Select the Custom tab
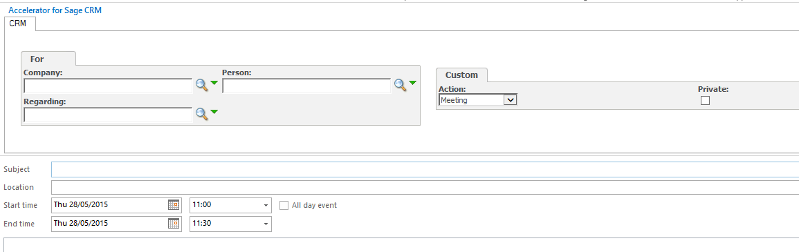Screen dimensions: 799x252 click(461, 75)
